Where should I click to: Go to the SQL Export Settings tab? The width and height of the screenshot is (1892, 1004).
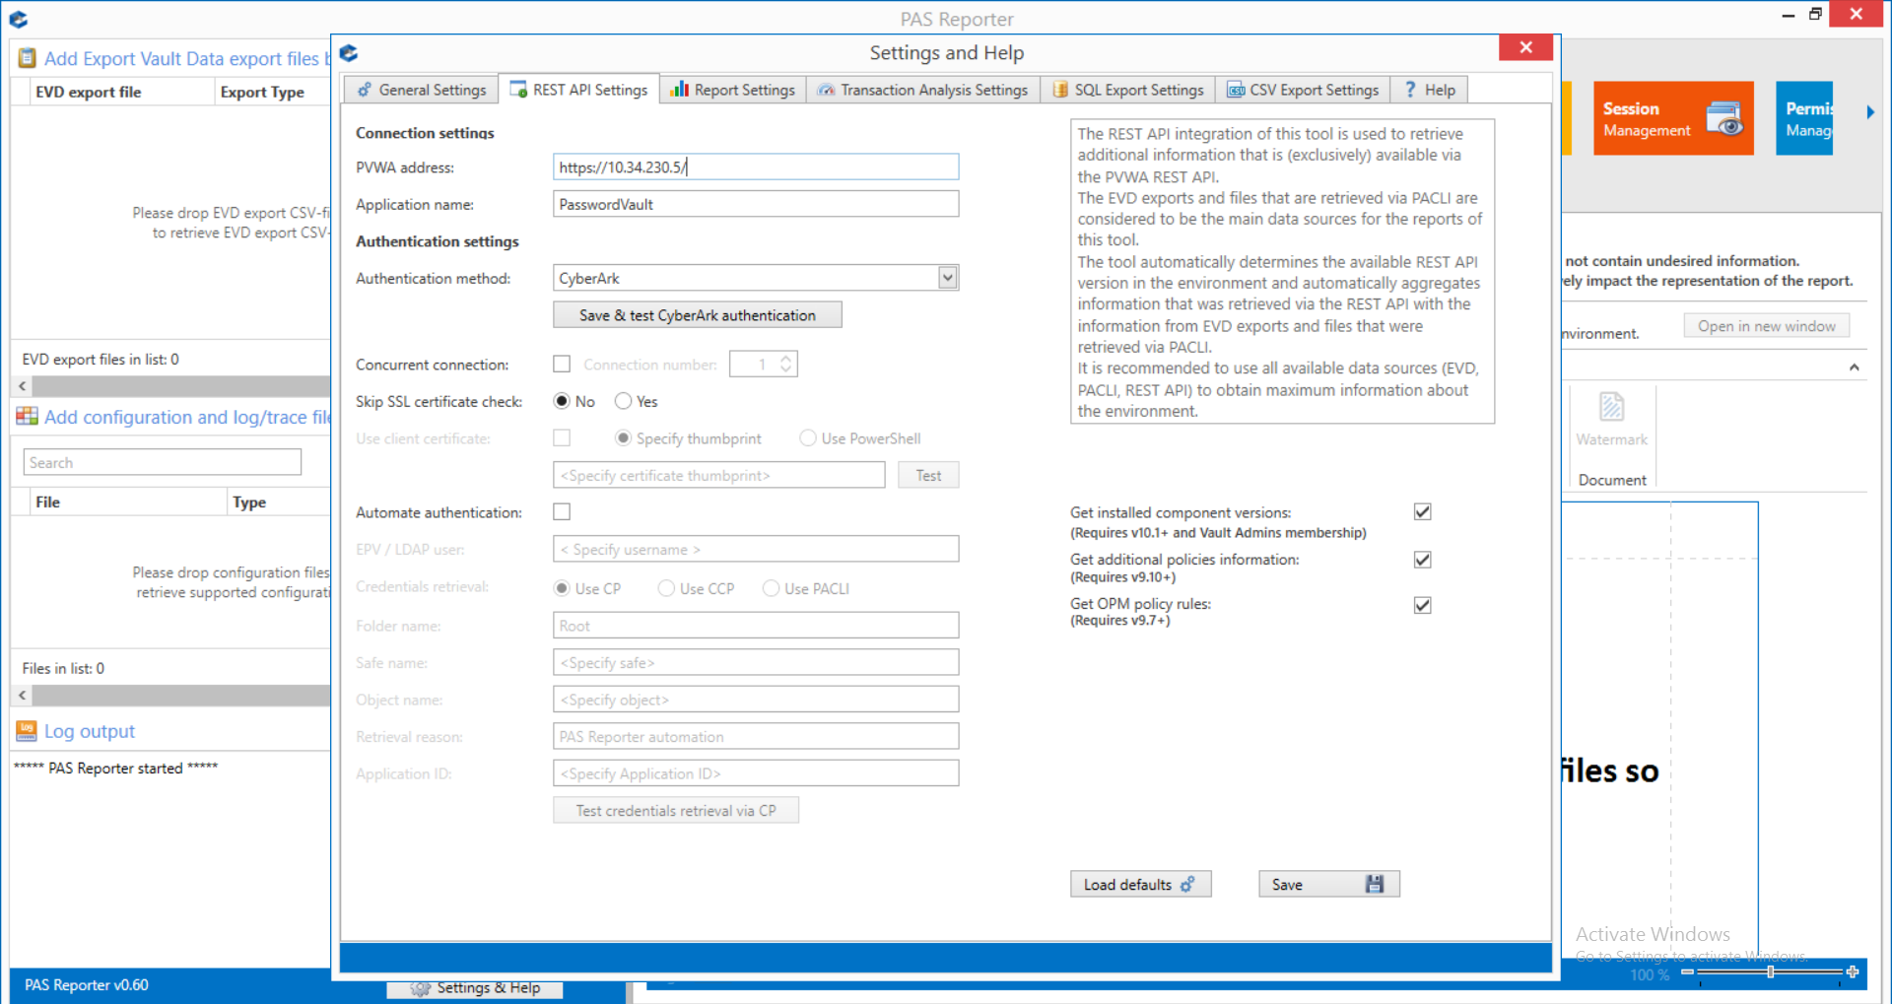click(1127, 90)
